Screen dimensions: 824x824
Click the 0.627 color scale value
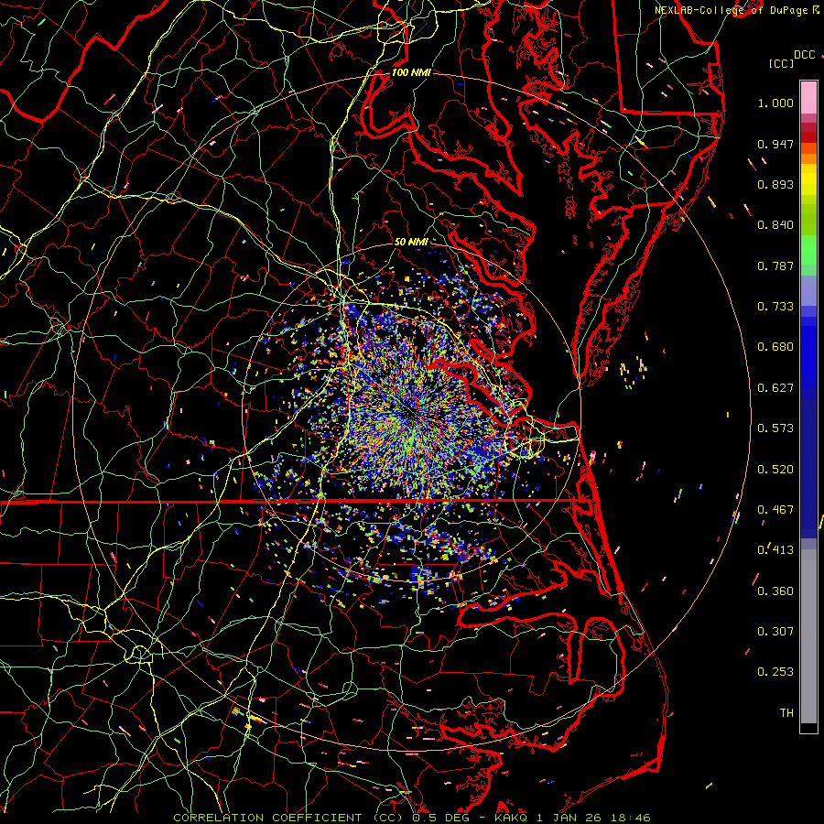(775, 388)
